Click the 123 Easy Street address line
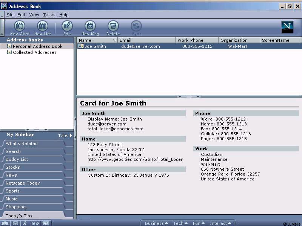This screenshot has width=302, height=226. tap(105, 145)
